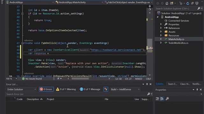Screen dimensions: 204x114
Task: Click the Search Error List field
Action: click(x=76, y=94)
